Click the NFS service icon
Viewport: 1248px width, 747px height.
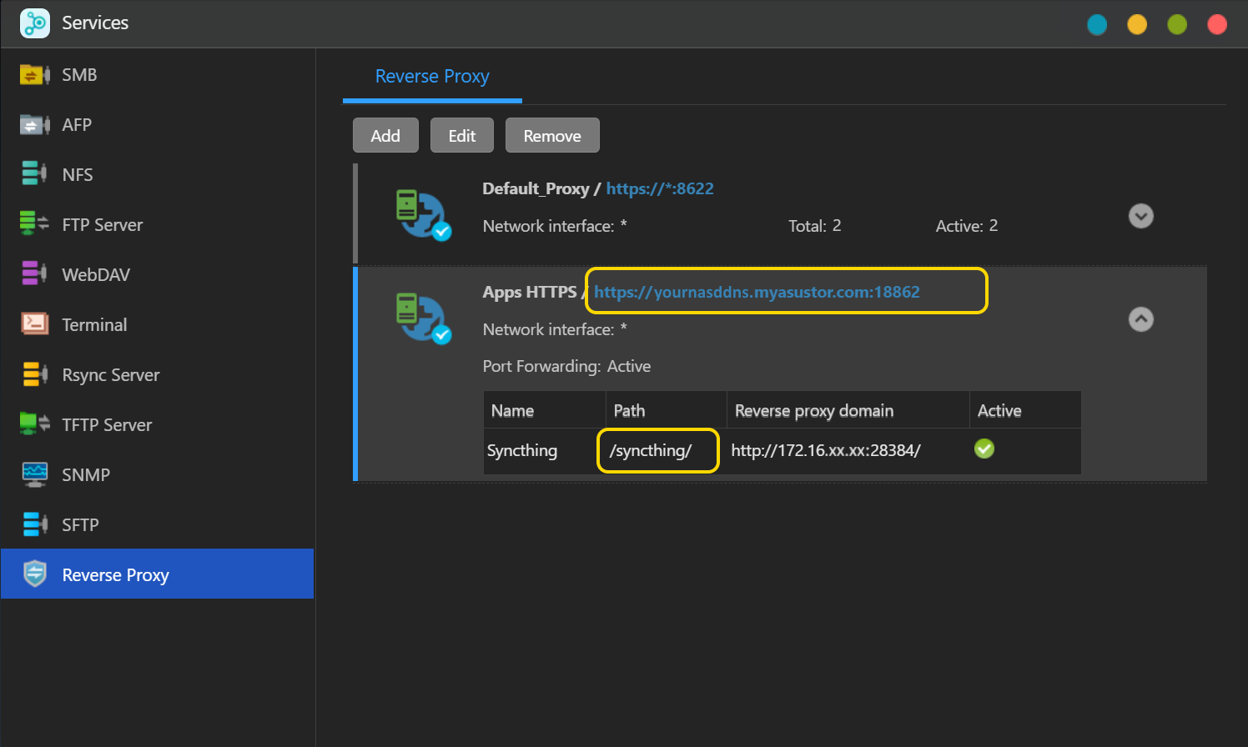[35, 173]
